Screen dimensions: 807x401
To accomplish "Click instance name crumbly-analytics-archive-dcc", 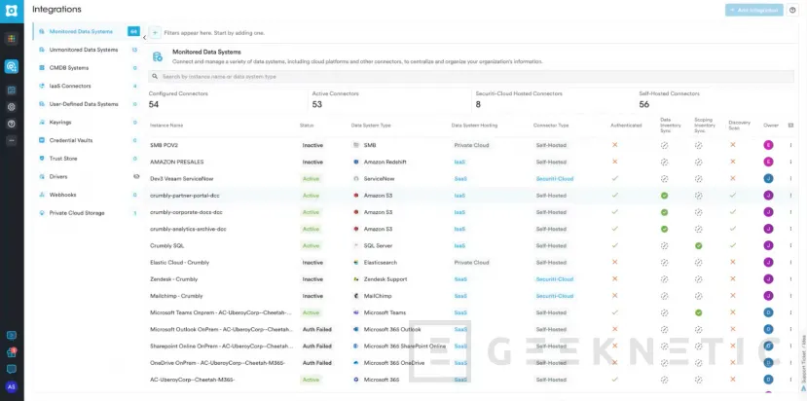I will tap(188, 229).
